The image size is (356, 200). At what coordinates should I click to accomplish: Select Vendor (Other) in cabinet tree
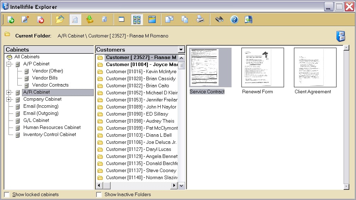48,71
